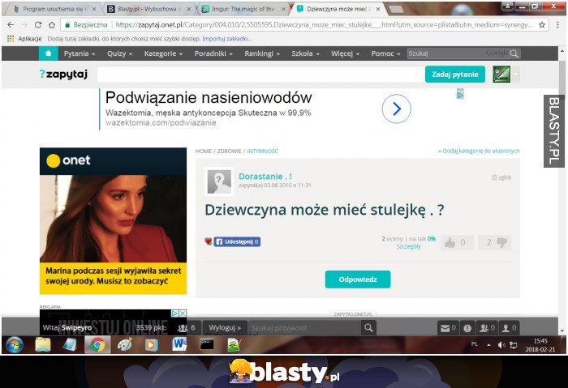Viewport: 568px width, 388px height.
Task: Expand the Kategorie dropdown menu
Action: point(164,53)
